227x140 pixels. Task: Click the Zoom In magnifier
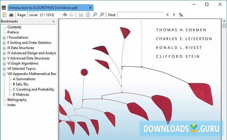click(102, 15)
